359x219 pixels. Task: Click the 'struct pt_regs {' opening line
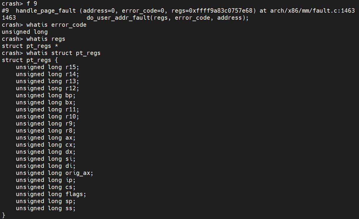coord(30,60)
